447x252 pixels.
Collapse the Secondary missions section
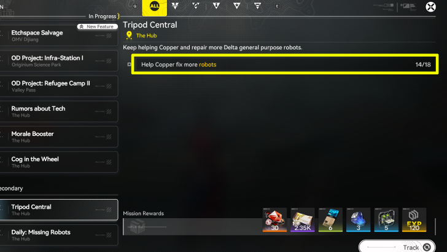pyautogui.click(x=12, y=188)
